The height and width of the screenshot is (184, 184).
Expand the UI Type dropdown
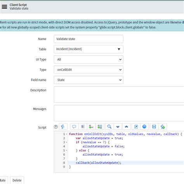(89, 60)
